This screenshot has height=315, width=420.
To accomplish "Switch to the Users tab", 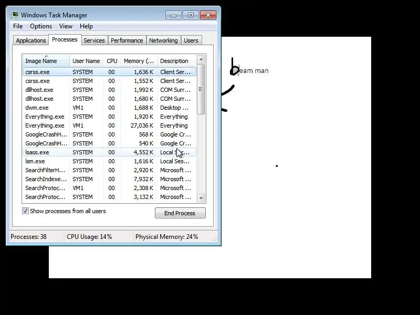I will point(191,40).
